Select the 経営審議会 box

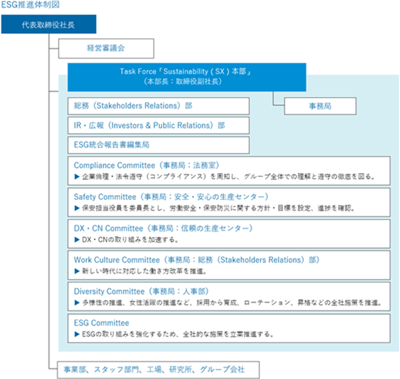click(106, 48)
